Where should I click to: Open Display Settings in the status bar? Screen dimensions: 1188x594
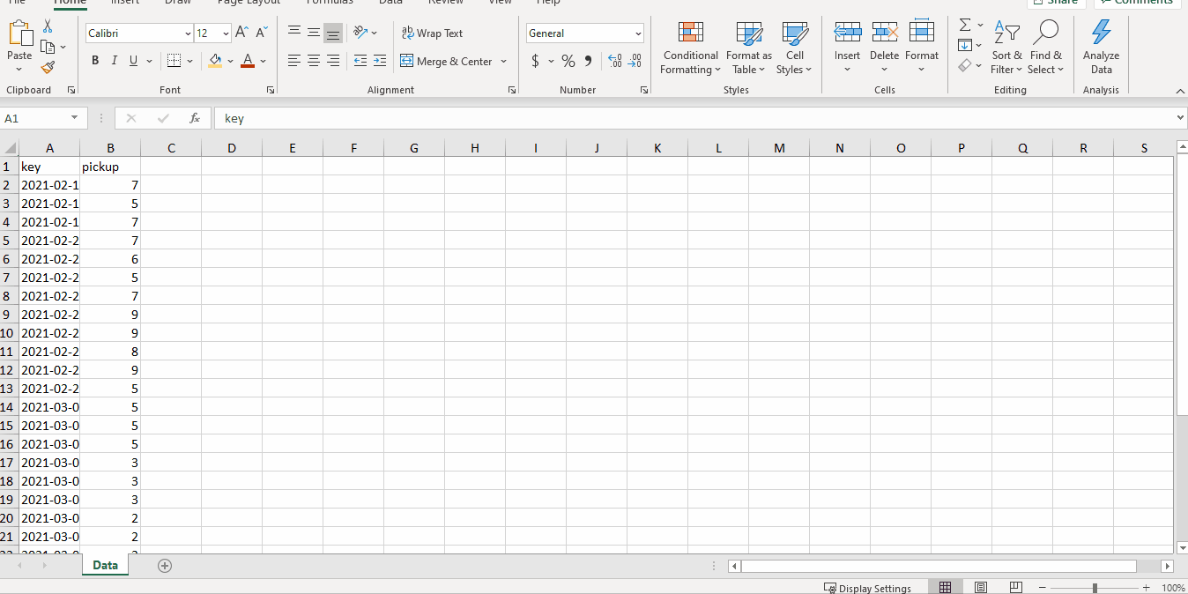[867, 588]
